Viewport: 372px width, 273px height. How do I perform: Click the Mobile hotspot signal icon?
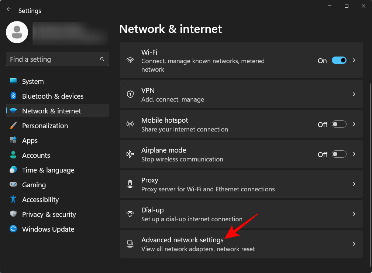(130, 124)
